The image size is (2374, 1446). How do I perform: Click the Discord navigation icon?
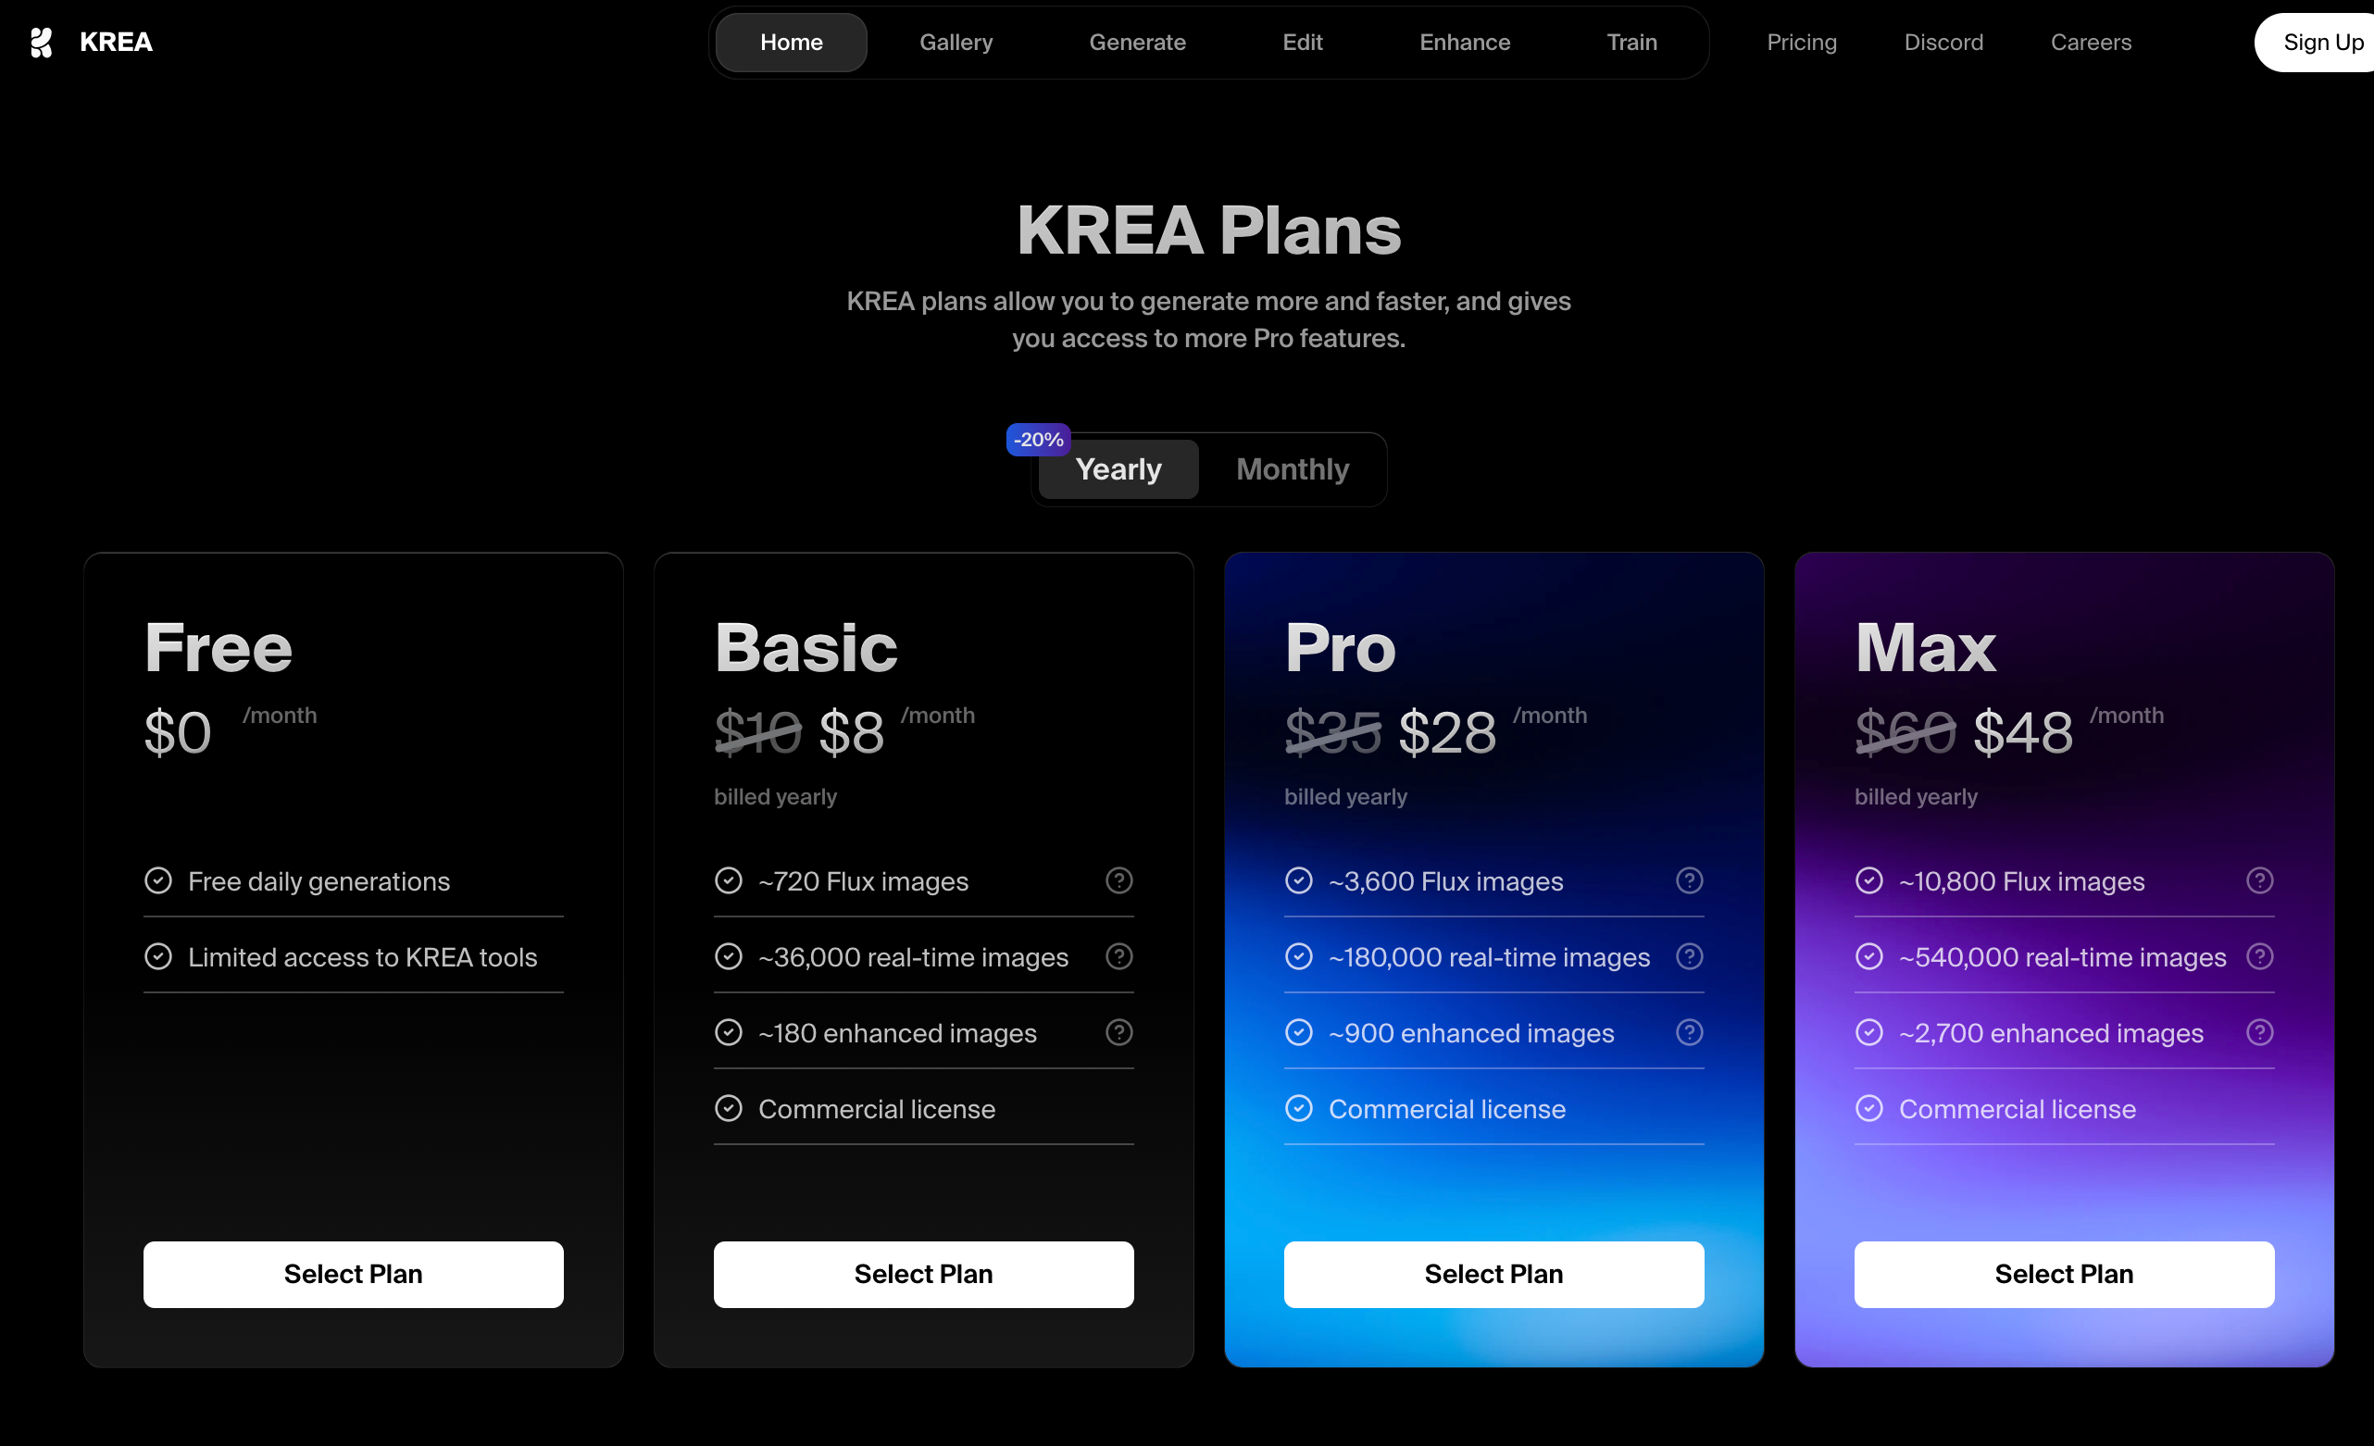point(1943,43)
